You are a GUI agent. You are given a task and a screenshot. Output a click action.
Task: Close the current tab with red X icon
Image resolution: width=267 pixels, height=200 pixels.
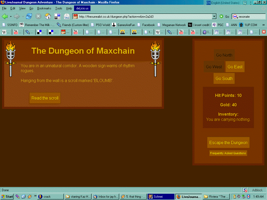[x=264, y=32]
